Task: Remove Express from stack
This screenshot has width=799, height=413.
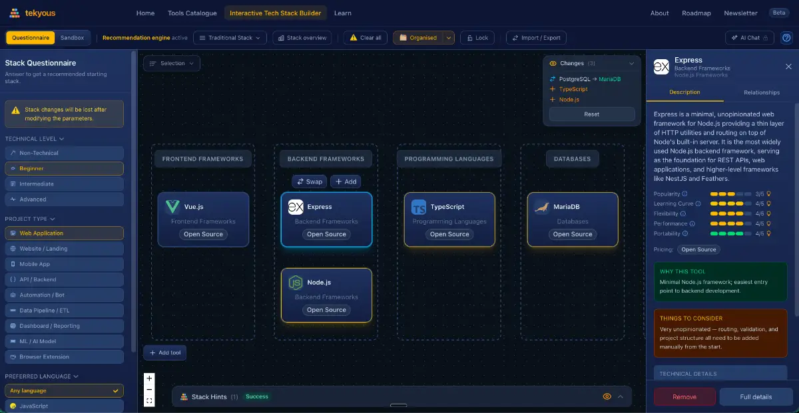Action: [x=684, y=397]
